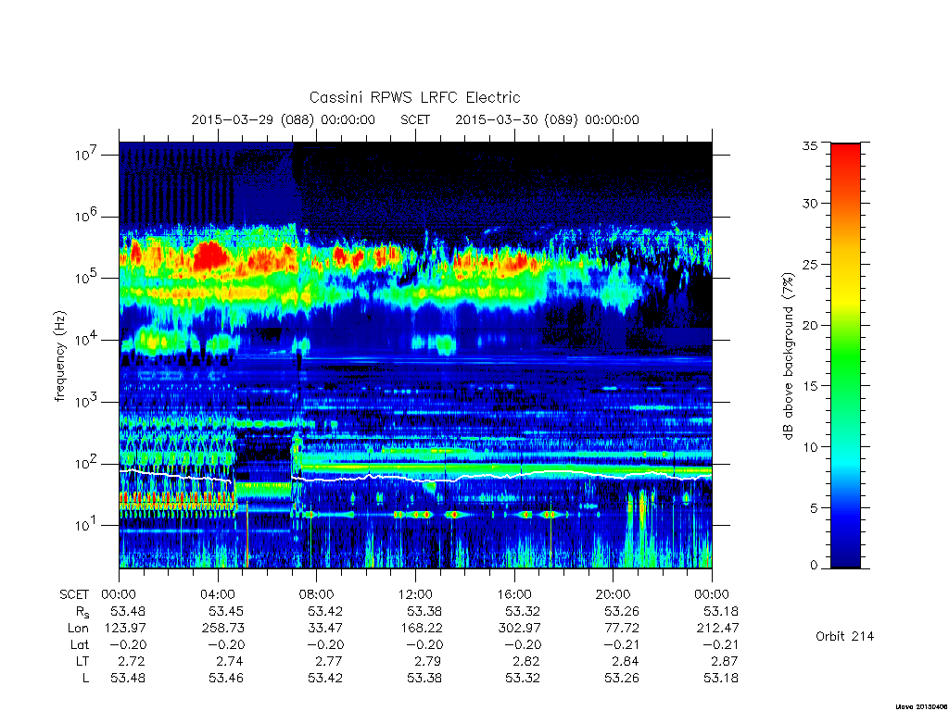The image size is (949, 711).
Task: Click the Rs value 53.38 under 12:00
Action: point(424,611)
